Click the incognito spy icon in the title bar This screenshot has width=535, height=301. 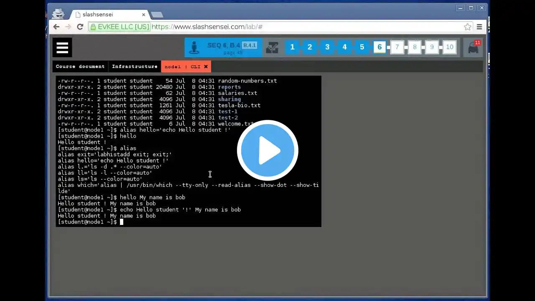coord(58,13)
